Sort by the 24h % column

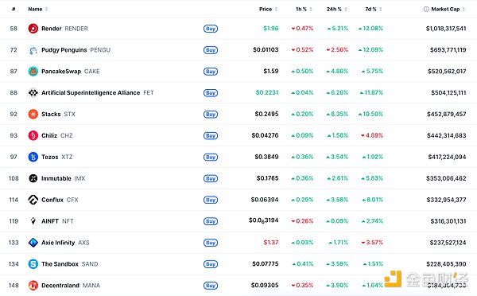coord(337,9)
